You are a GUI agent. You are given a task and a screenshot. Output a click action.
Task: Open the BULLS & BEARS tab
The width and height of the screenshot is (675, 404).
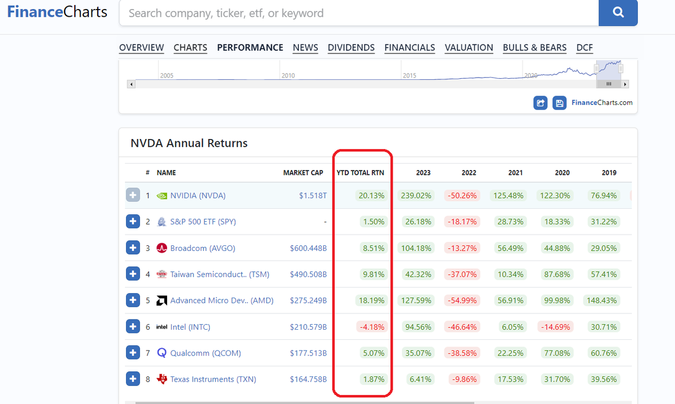coord(535,48)
